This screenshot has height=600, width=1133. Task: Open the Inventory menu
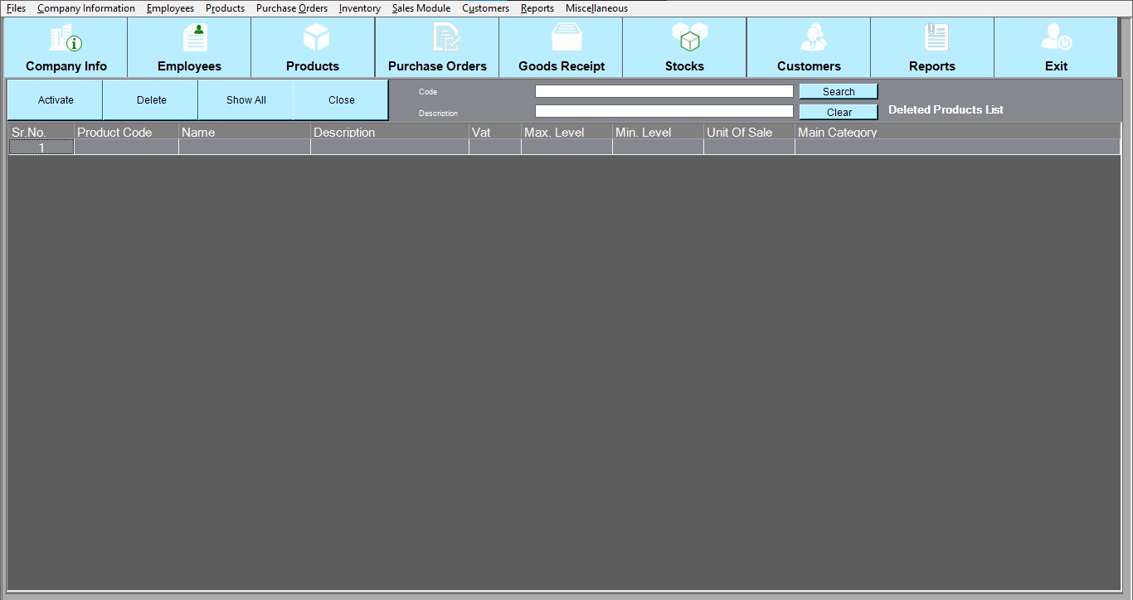[x=360, y=8]
